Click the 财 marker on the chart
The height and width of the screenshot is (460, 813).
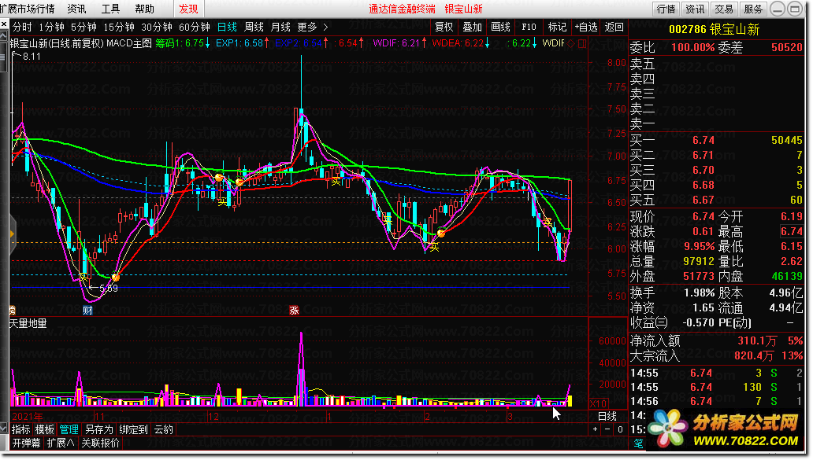87,311
